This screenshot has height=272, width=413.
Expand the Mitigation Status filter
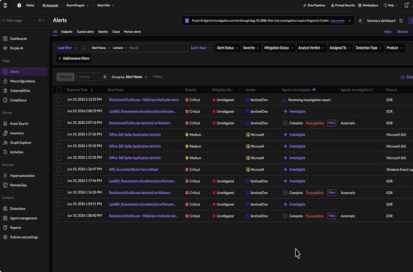(x=279, y=48)
